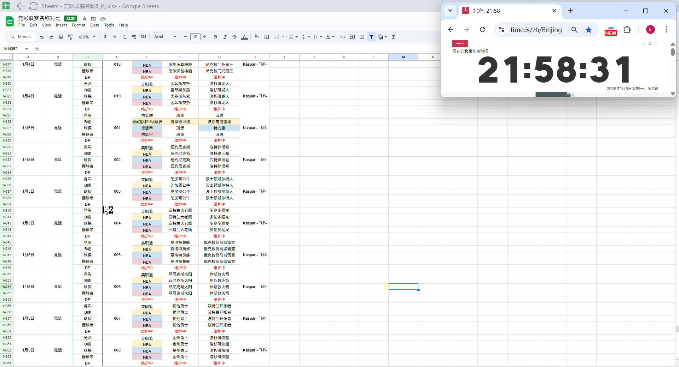
Task: Reload the Sheets window
Action: pyautogui.click(x=33, y=6)
